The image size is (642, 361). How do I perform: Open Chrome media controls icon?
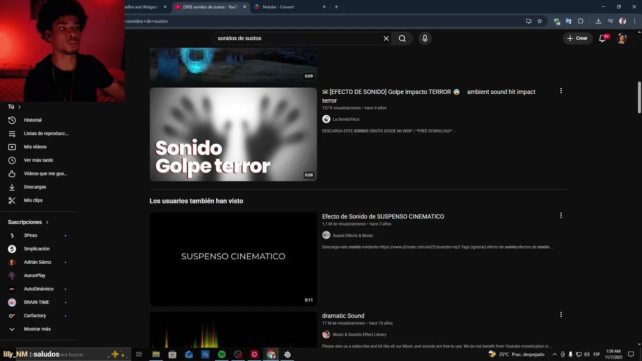click(610, 21)
